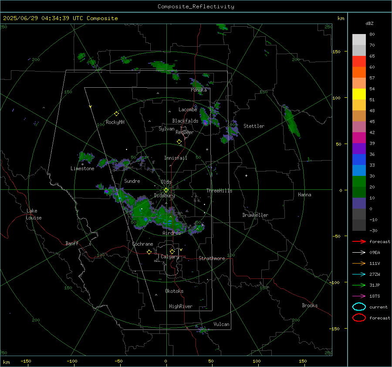Click the magenta 18TS arrow legend icon
The width and height of the screenshot is (392, 367).
(359, 296)
